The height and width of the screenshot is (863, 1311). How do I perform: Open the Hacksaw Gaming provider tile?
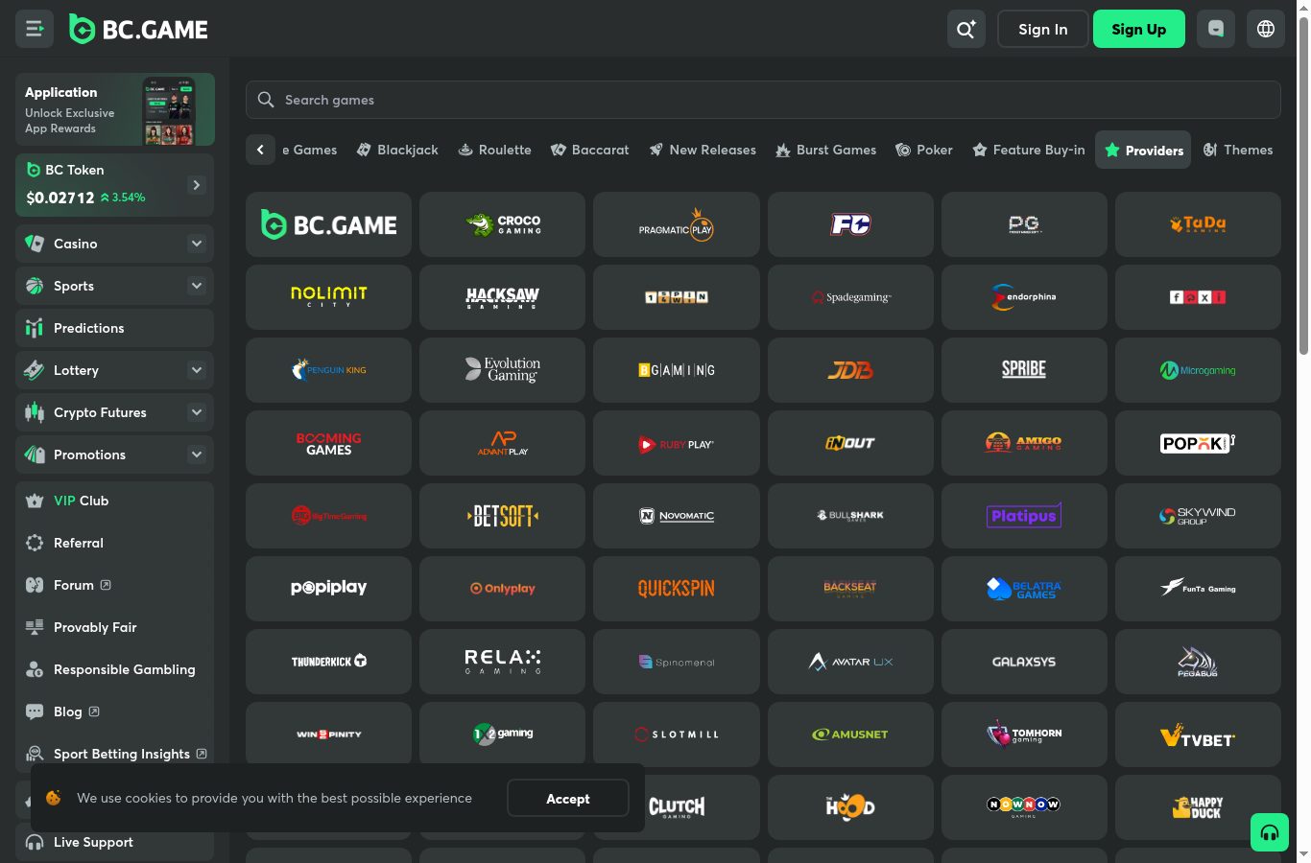click(x=502, y=297)
